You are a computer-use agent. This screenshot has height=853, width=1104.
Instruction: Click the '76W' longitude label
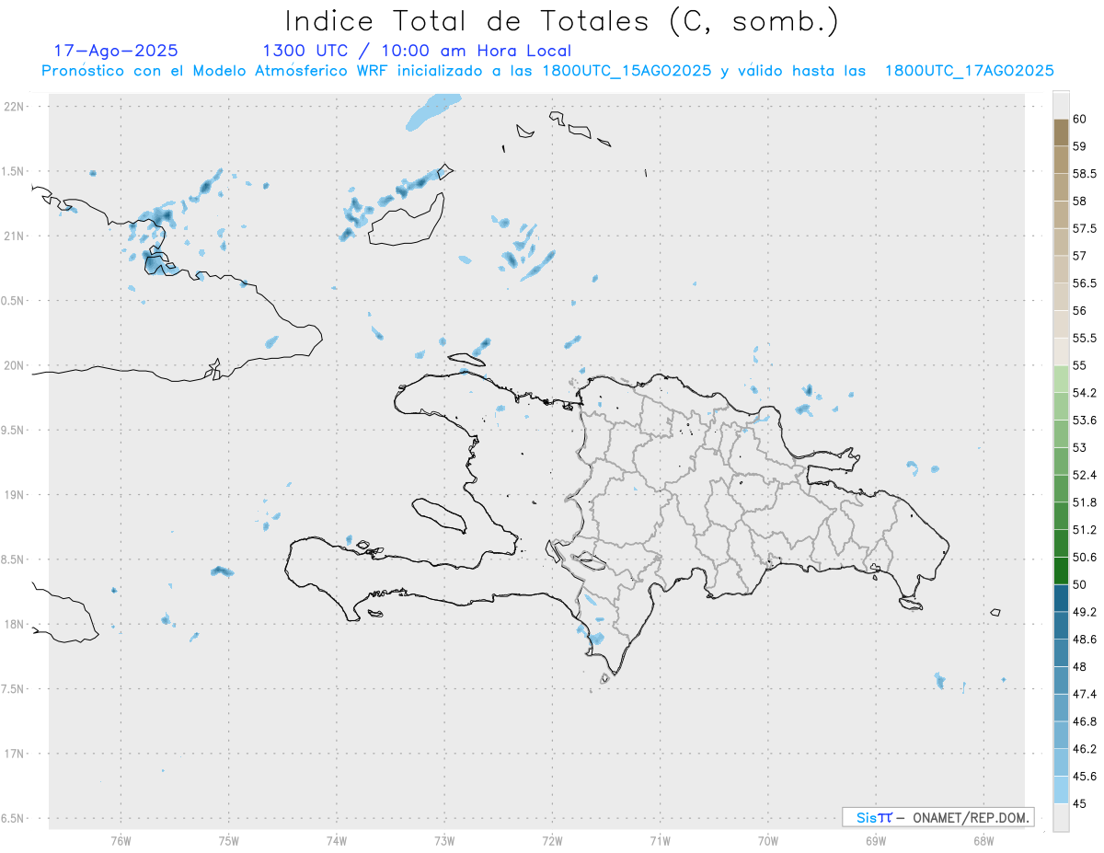pos(121,841)
